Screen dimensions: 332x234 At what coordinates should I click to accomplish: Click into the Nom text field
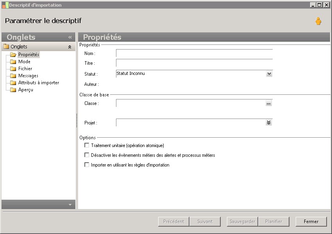[194, 53]
